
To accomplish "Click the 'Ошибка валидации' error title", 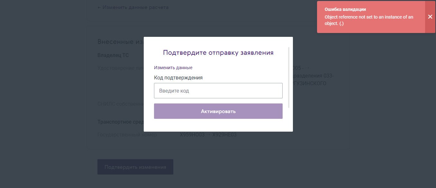I will (345, 10).
